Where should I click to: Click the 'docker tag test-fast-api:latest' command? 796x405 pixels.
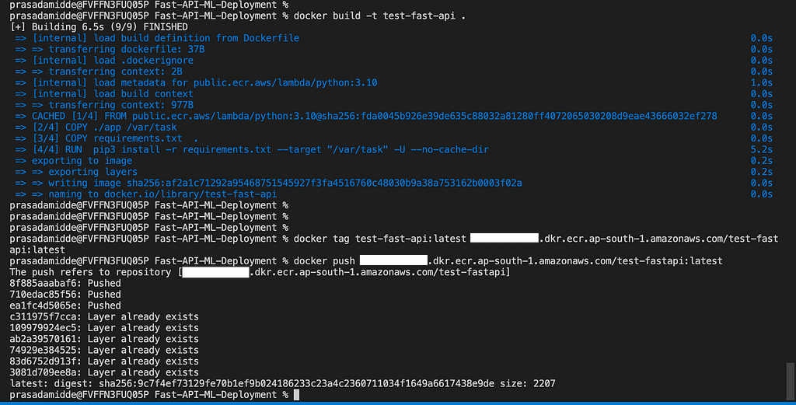point(379,239)
